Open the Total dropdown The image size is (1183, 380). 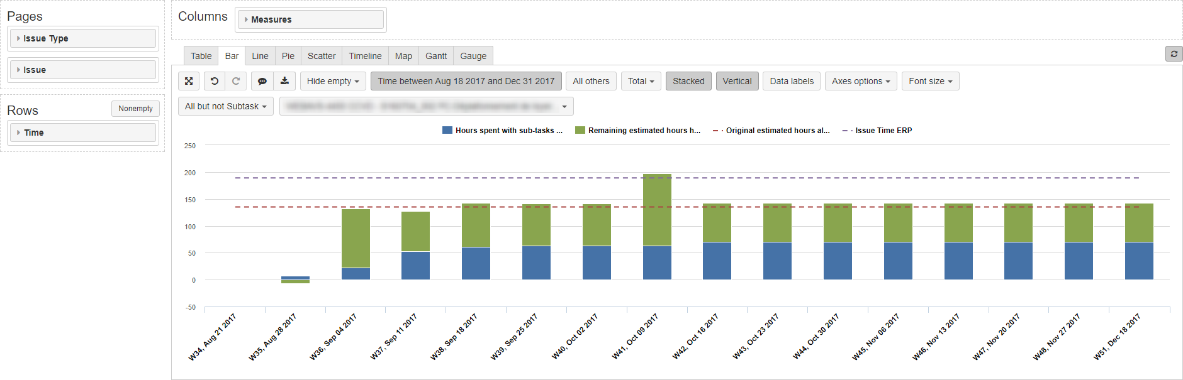coord(641,81)
